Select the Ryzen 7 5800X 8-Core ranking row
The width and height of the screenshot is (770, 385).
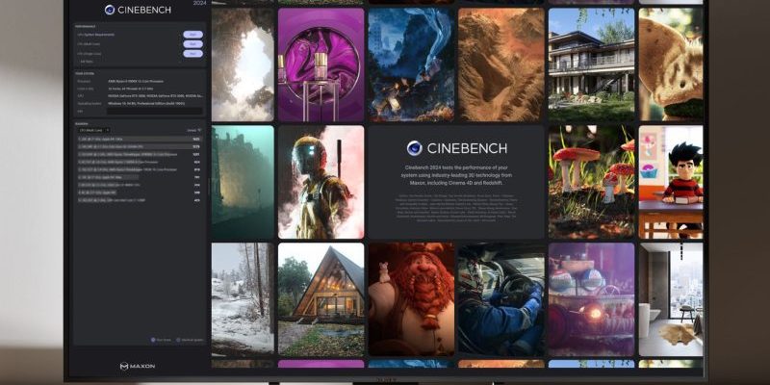[x=140, y=162]
